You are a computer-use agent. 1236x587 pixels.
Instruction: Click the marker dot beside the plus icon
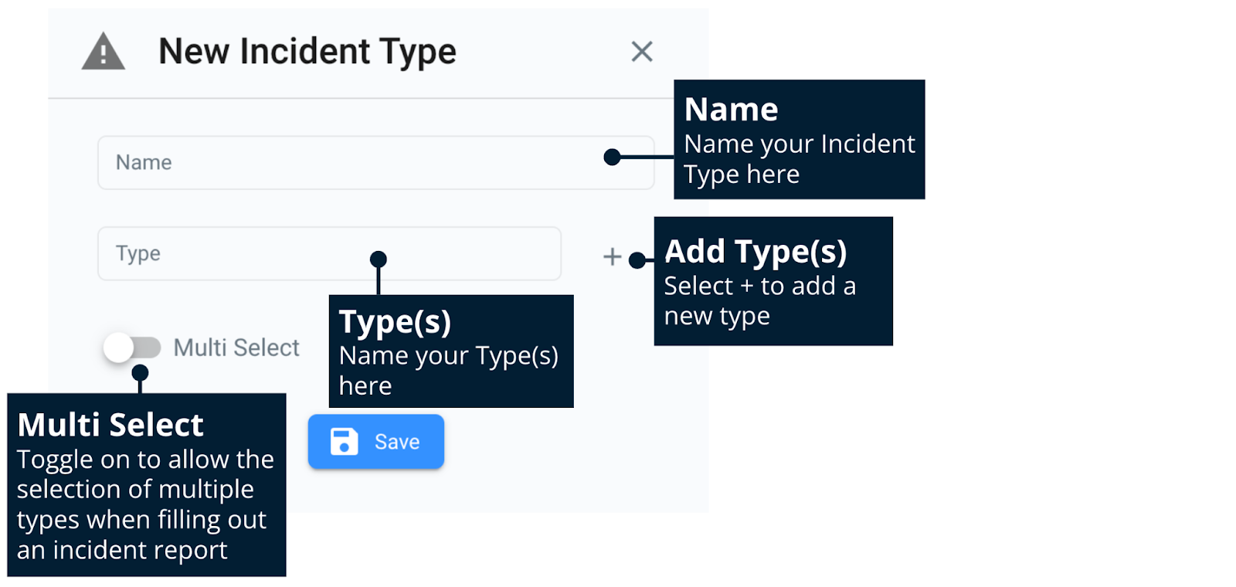tap(637, 260)
